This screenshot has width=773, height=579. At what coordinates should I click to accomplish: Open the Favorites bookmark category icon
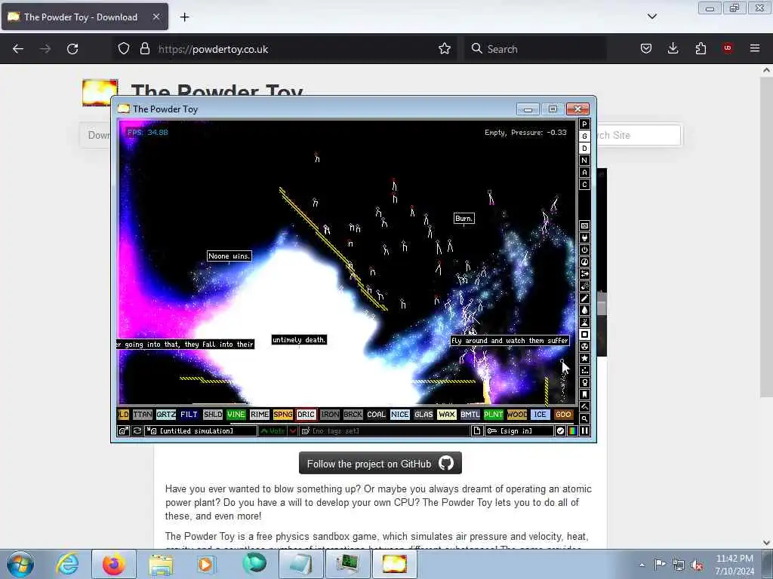(584, 395)
